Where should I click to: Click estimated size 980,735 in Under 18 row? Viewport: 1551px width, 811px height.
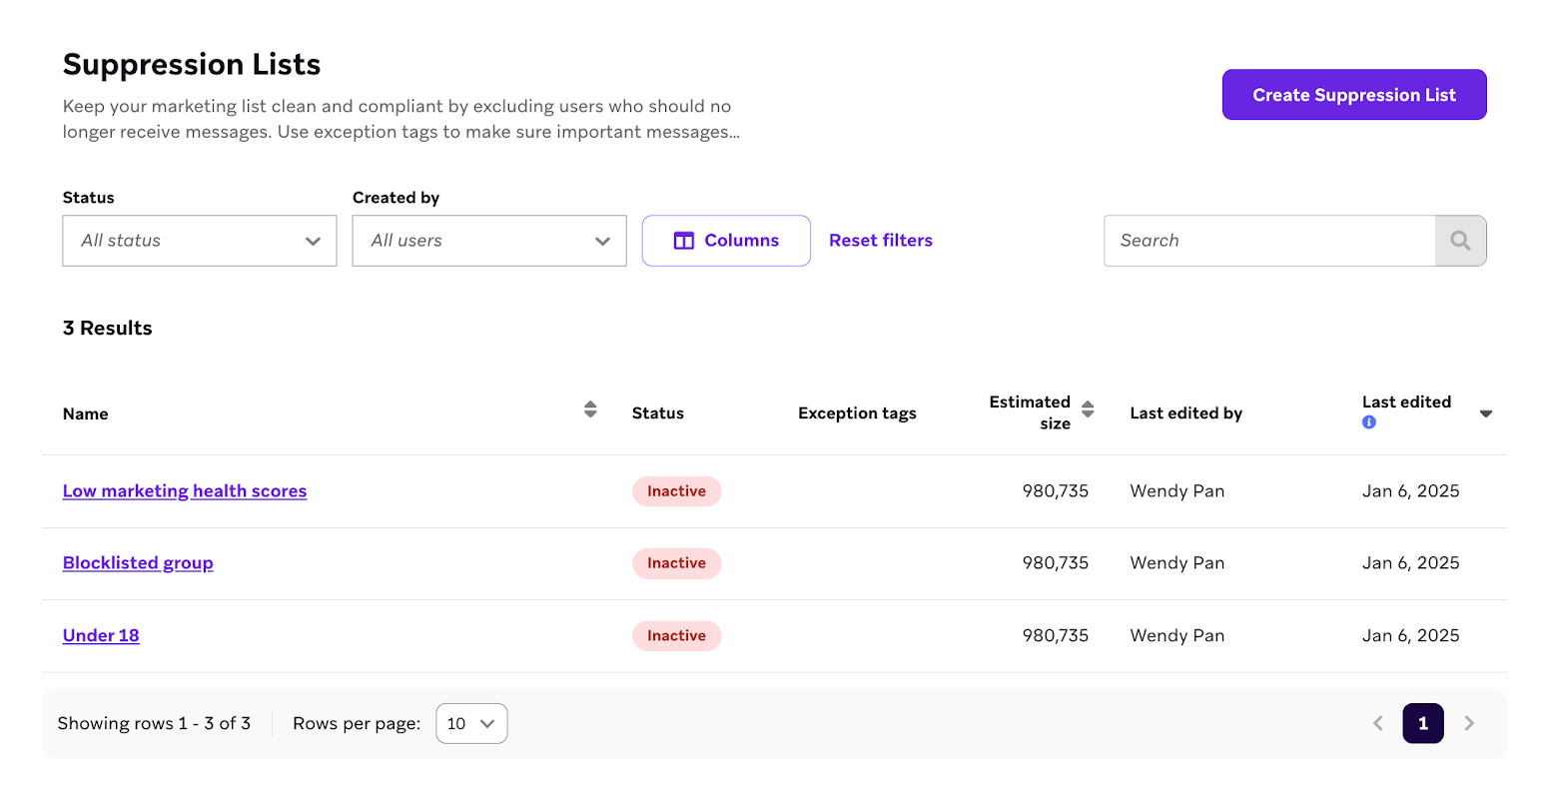coord(1056,636)
